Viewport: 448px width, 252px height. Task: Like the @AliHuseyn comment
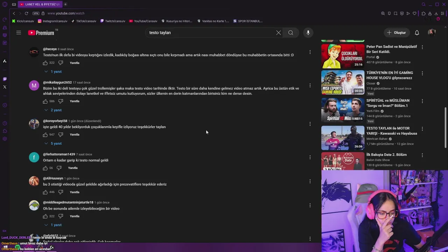[45, 192]
